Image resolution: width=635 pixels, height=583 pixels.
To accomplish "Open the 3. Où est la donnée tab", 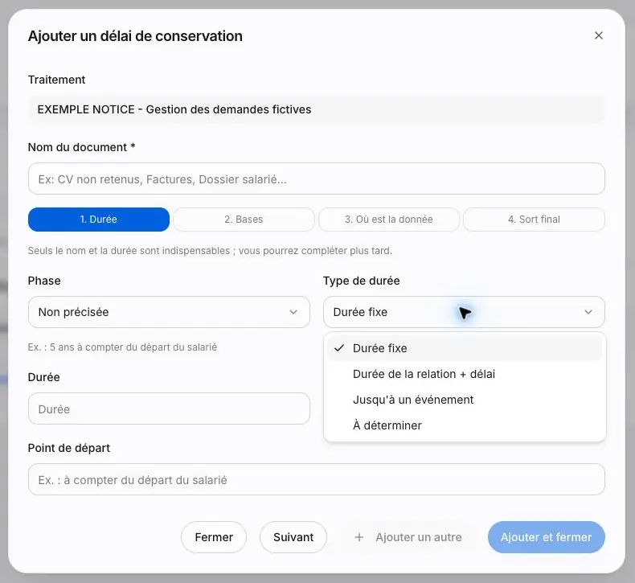I will pos(389,220).
